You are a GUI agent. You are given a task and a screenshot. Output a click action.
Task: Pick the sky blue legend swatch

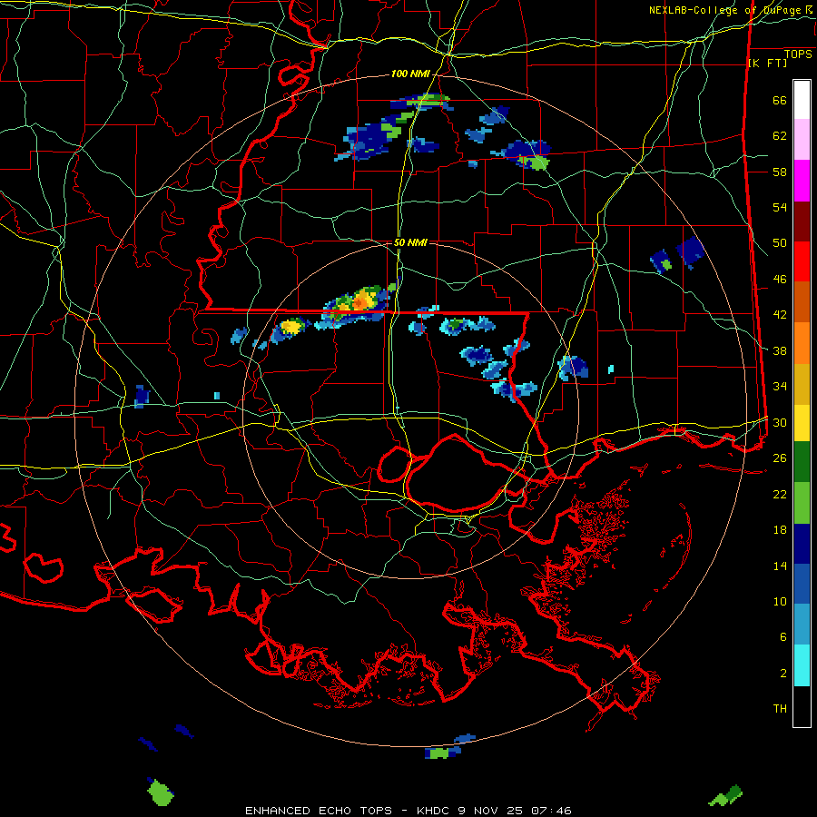802,625
